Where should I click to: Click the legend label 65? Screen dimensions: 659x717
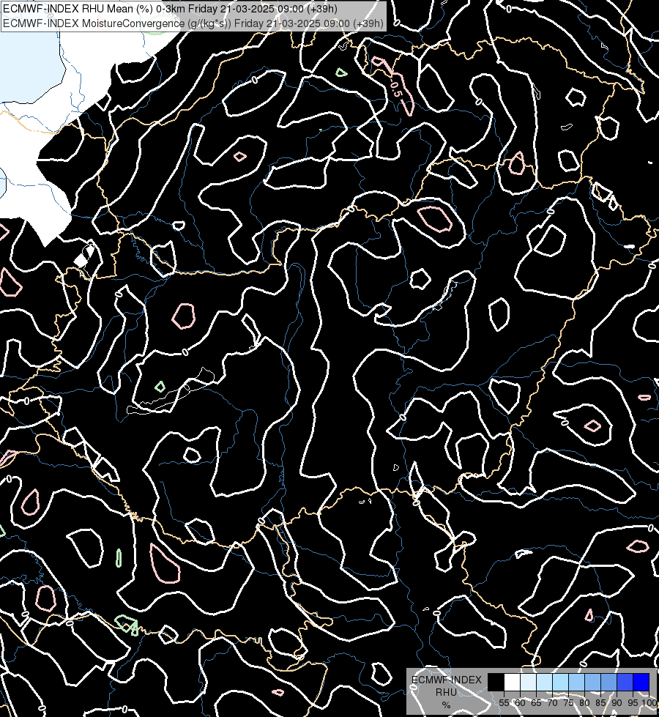(x=536, y=703)
